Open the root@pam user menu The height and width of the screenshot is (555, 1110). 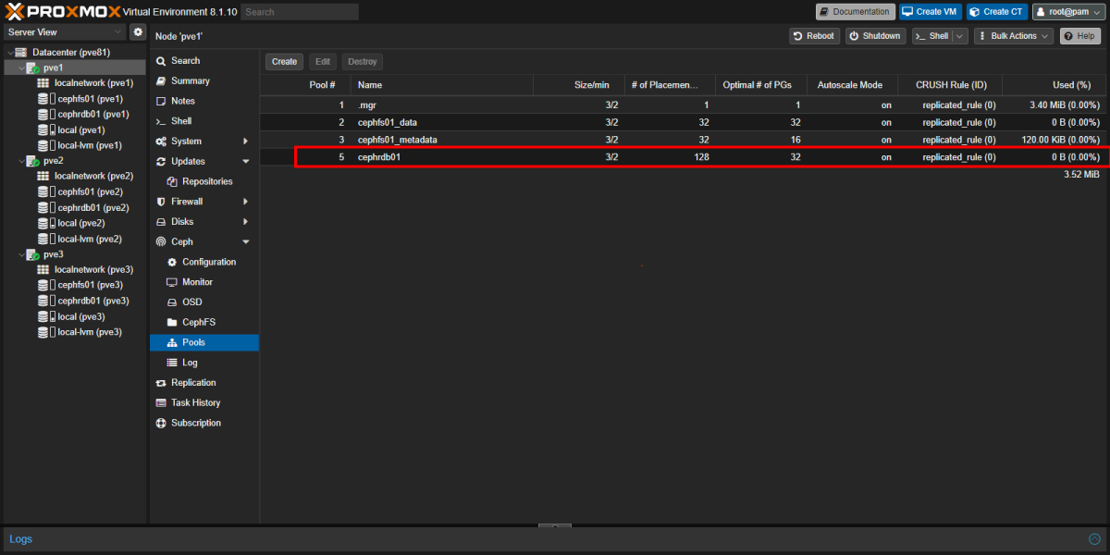[1067, 12]
